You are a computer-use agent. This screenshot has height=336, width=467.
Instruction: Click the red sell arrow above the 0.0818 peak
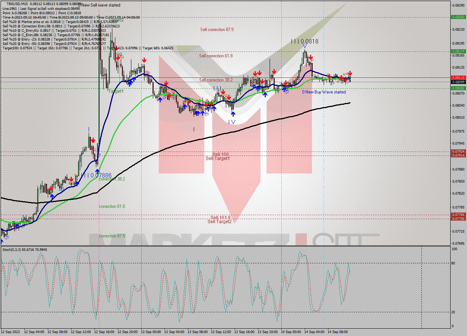(310, 57)
